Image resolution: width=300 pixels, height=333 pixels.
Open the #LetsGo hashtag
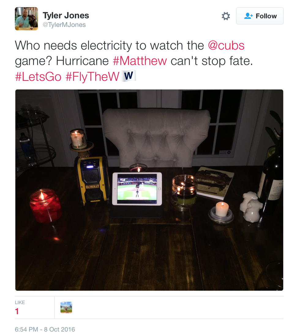point(38,76)
